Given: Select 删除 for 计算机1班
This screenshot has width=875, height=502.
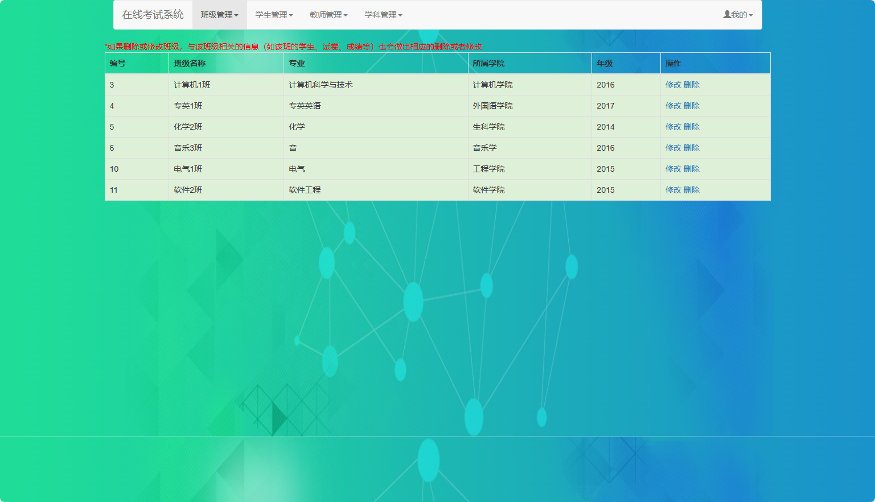Looking at the screenshot, I should 692,84.
